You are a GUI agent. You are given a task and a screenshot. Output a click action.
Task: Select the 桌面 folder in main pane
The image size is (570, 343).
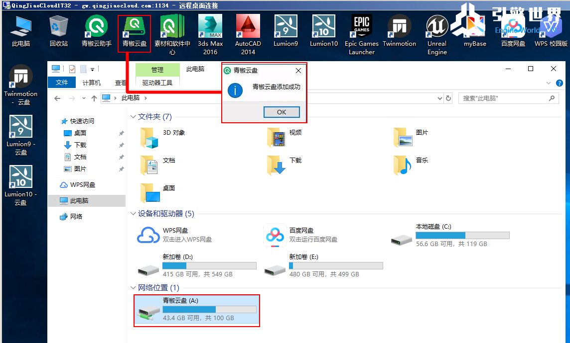click(x=157, y=193)
